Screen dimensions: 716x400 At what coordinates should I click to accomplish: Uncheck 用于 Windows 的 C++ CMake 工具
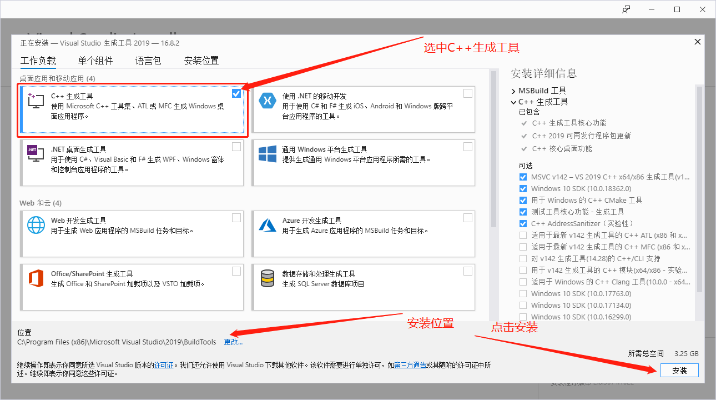[x=523, y=200]
